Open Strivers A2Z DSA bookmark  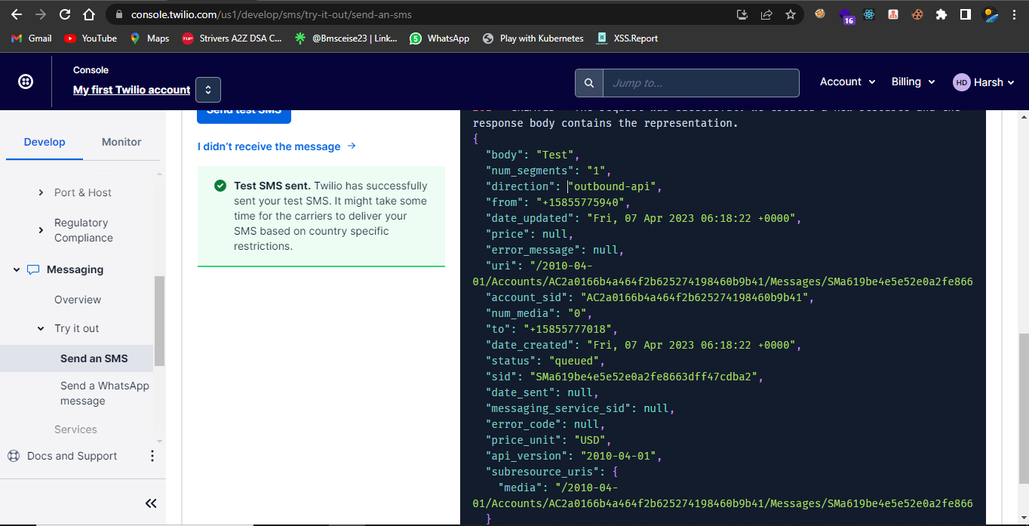tap(232, 38)
